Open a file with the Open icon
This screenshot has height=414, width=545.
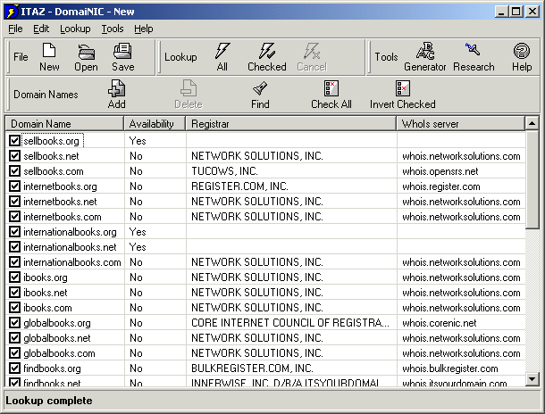86,52
